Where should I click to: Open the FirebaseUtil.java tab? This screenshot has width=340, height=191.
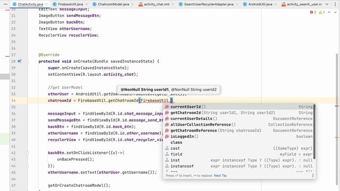(x=70, y=4)
